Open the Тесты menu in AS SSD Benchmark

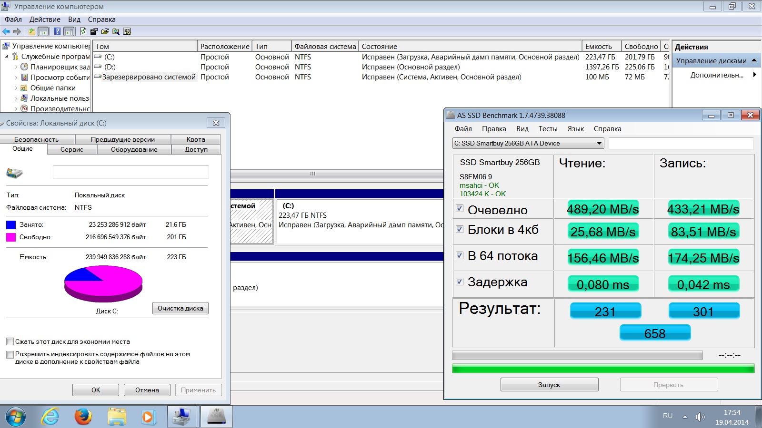[548, 129]
